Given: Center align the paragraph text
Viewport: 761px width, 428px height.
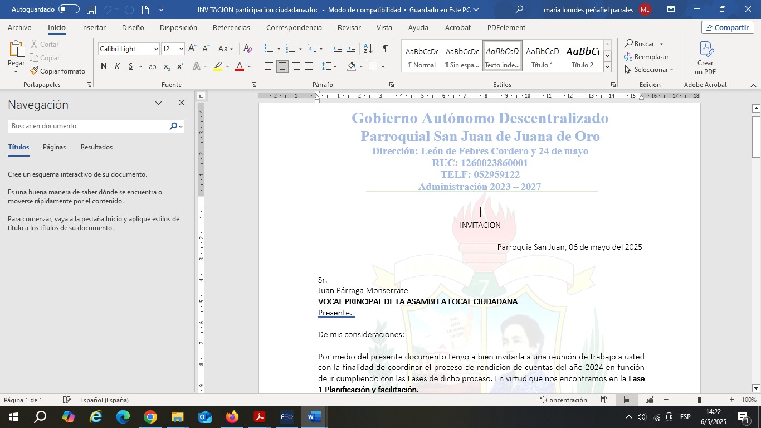Looking at the screenshot, I should tap(282, 66).
